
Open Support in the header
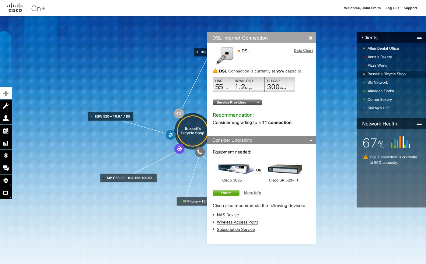pos(410,8)
